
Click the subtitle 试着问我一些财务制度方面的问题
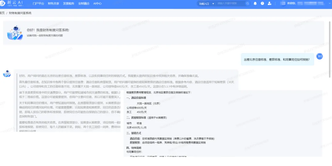coord(45,36)
